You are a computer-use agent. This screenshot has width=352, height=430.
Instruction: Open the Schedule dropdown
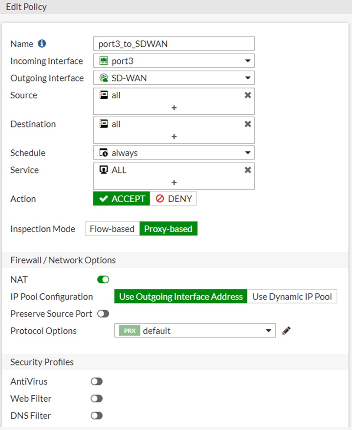174,153
